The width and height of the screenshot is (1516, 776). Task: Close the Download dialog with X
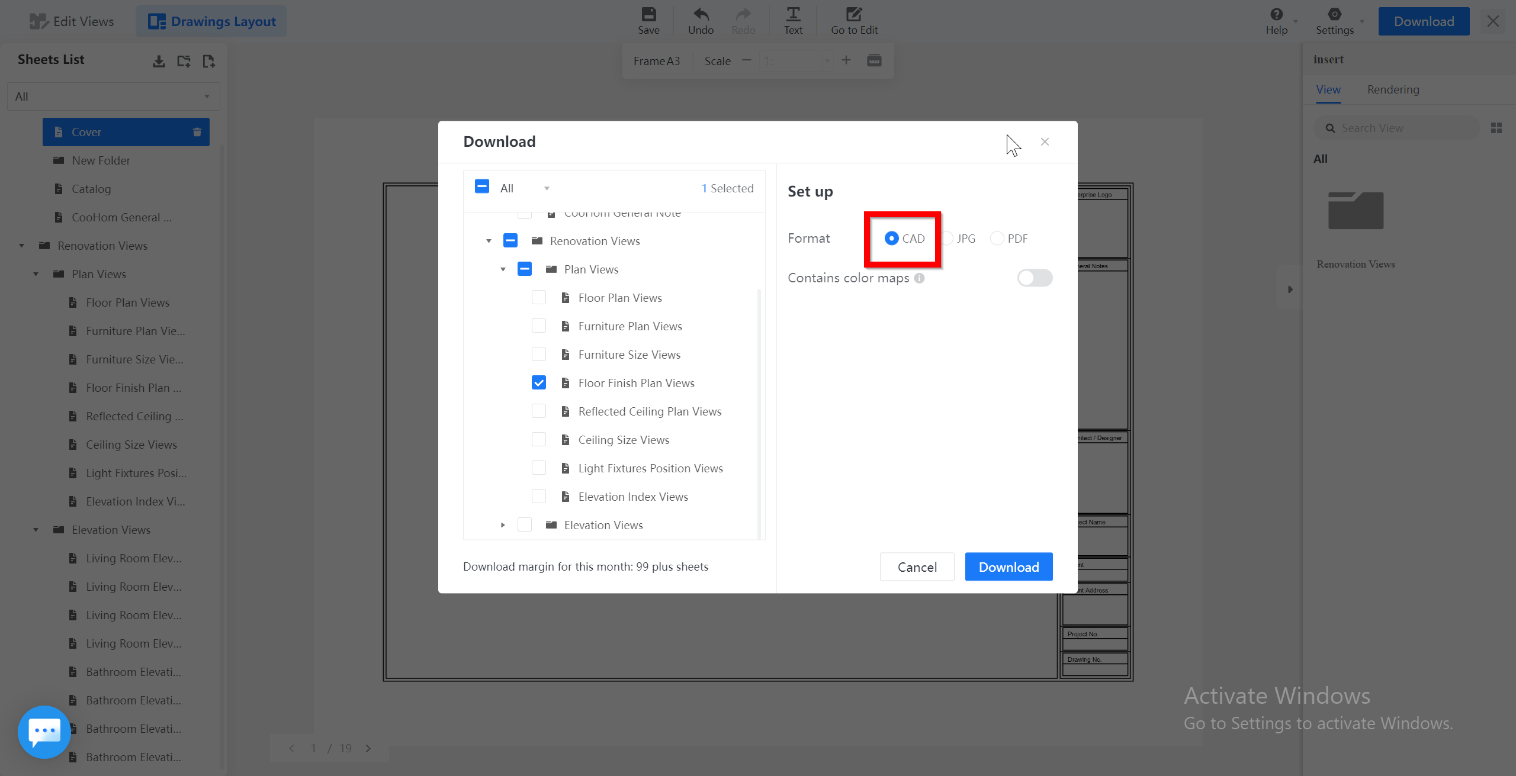click(x=1045, y=142)
